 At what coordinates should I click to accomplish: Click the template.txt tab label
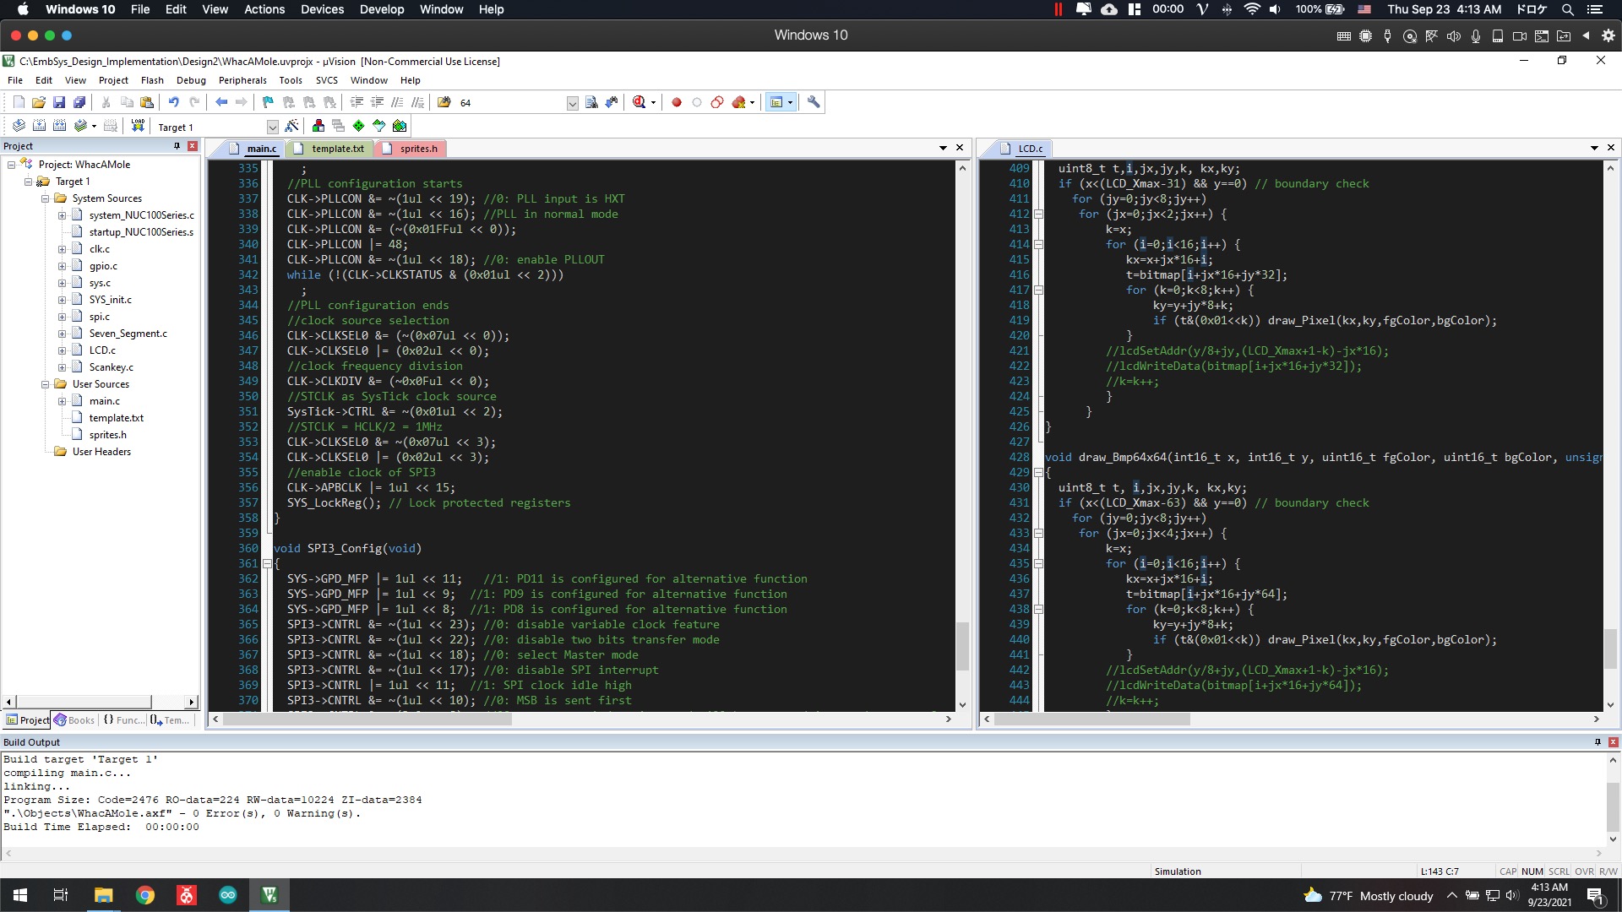336,148
